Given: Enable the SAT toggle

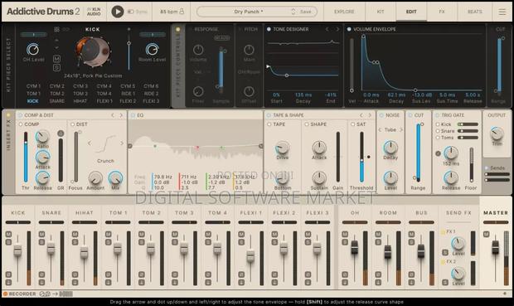Looking at the screenshot, I should tap(352, 124).
